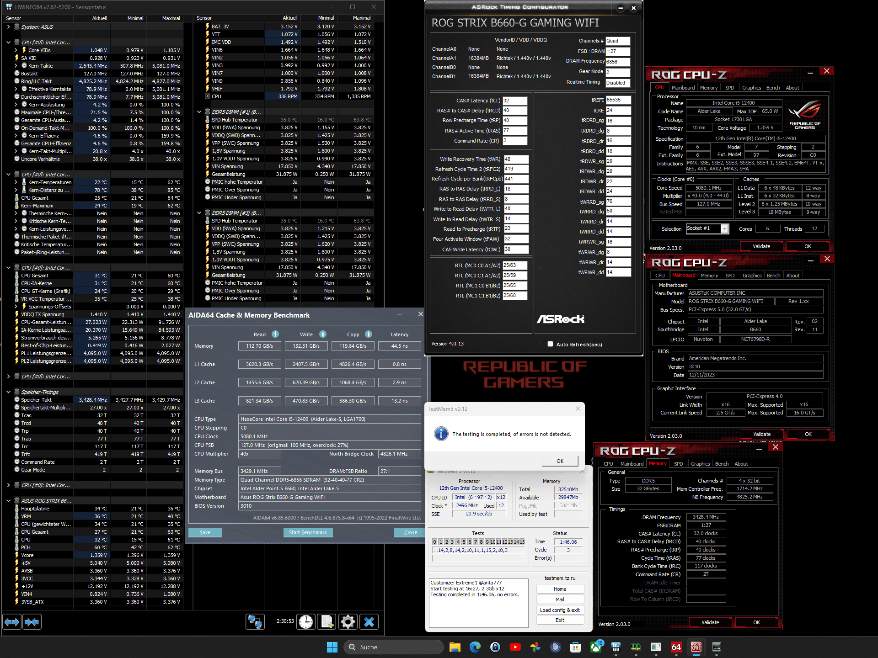
Task: Start logging with HWiNFO sheet-plus icon
Action: 327,622
